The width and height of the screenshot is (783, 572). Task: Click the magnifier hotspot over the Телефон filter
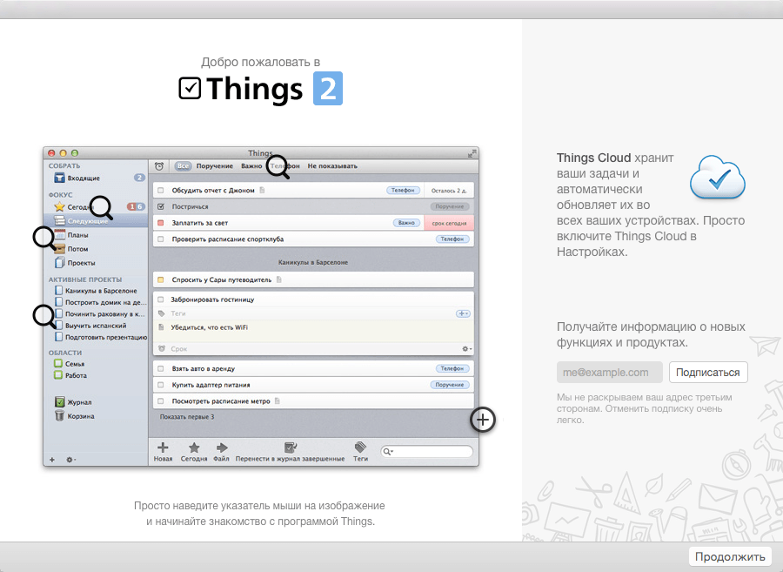point(277,165)
